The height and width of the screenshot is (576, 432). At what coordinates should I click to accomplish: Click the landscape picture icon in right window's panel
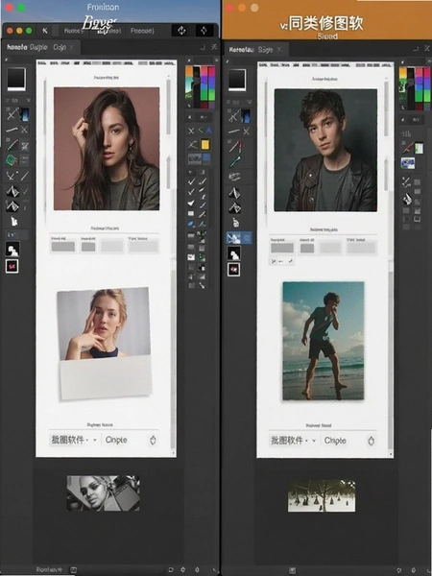(408, 163)
